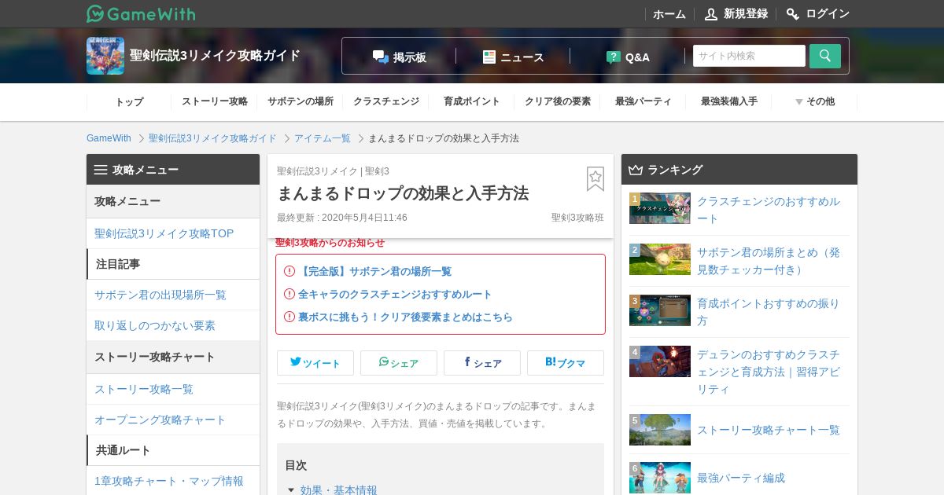This screenshot has height=495, width=944.
Task: Click the hamburger icon beside 攻略メニュー
Action: tap(101, 170)
